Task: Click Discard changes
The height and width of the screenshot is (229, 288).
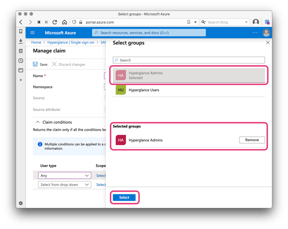Action: (69, 64)
